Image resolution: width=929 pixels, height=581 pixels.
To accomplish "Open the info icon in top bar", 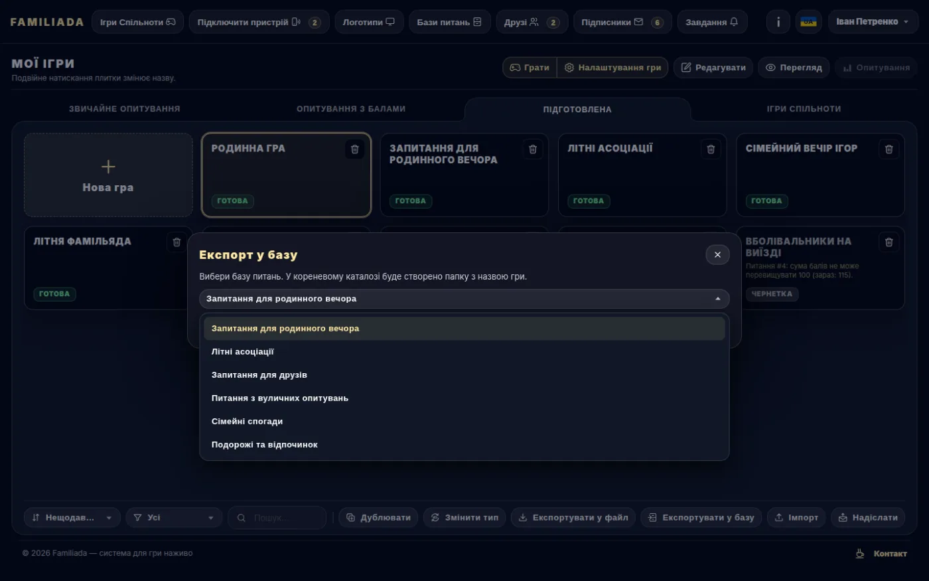I will 778,22.
